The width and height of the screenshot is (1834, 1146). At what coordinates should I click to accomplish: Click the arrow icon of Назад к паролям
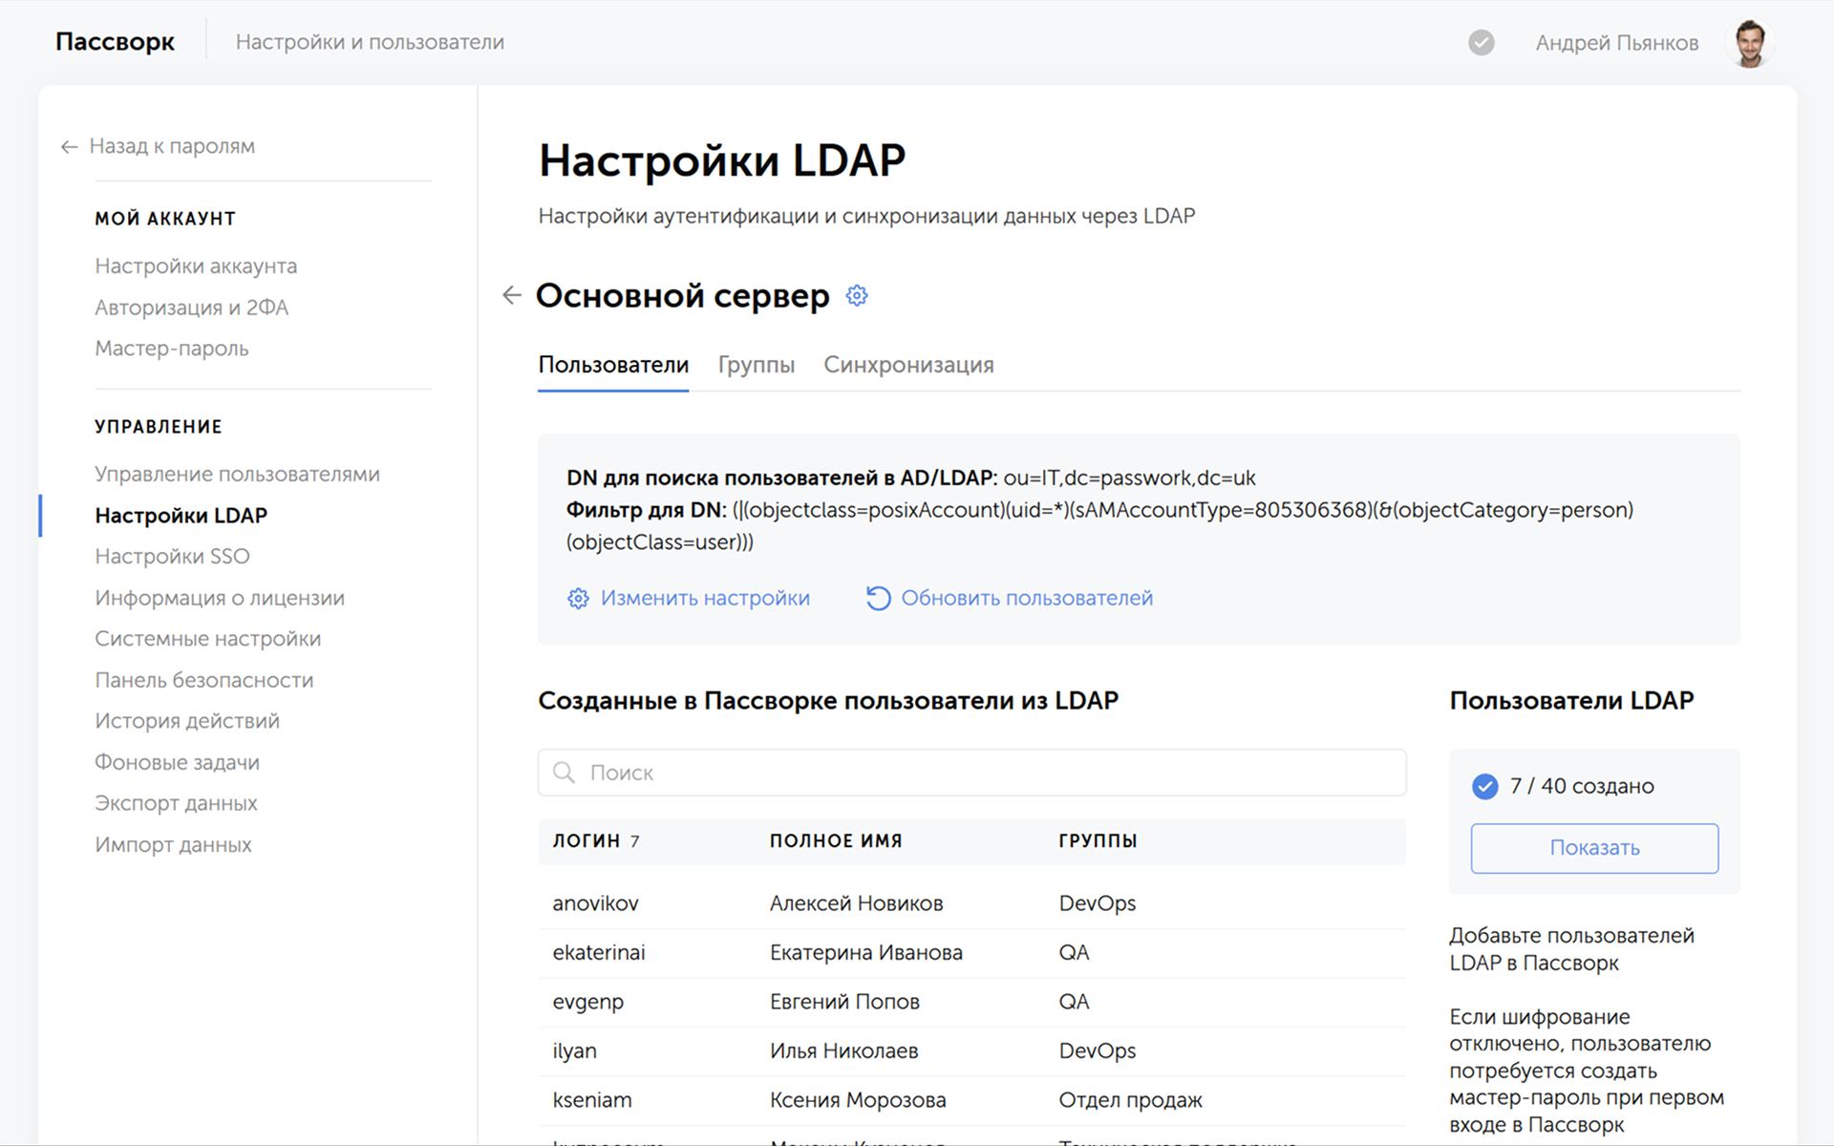(69, 147)
